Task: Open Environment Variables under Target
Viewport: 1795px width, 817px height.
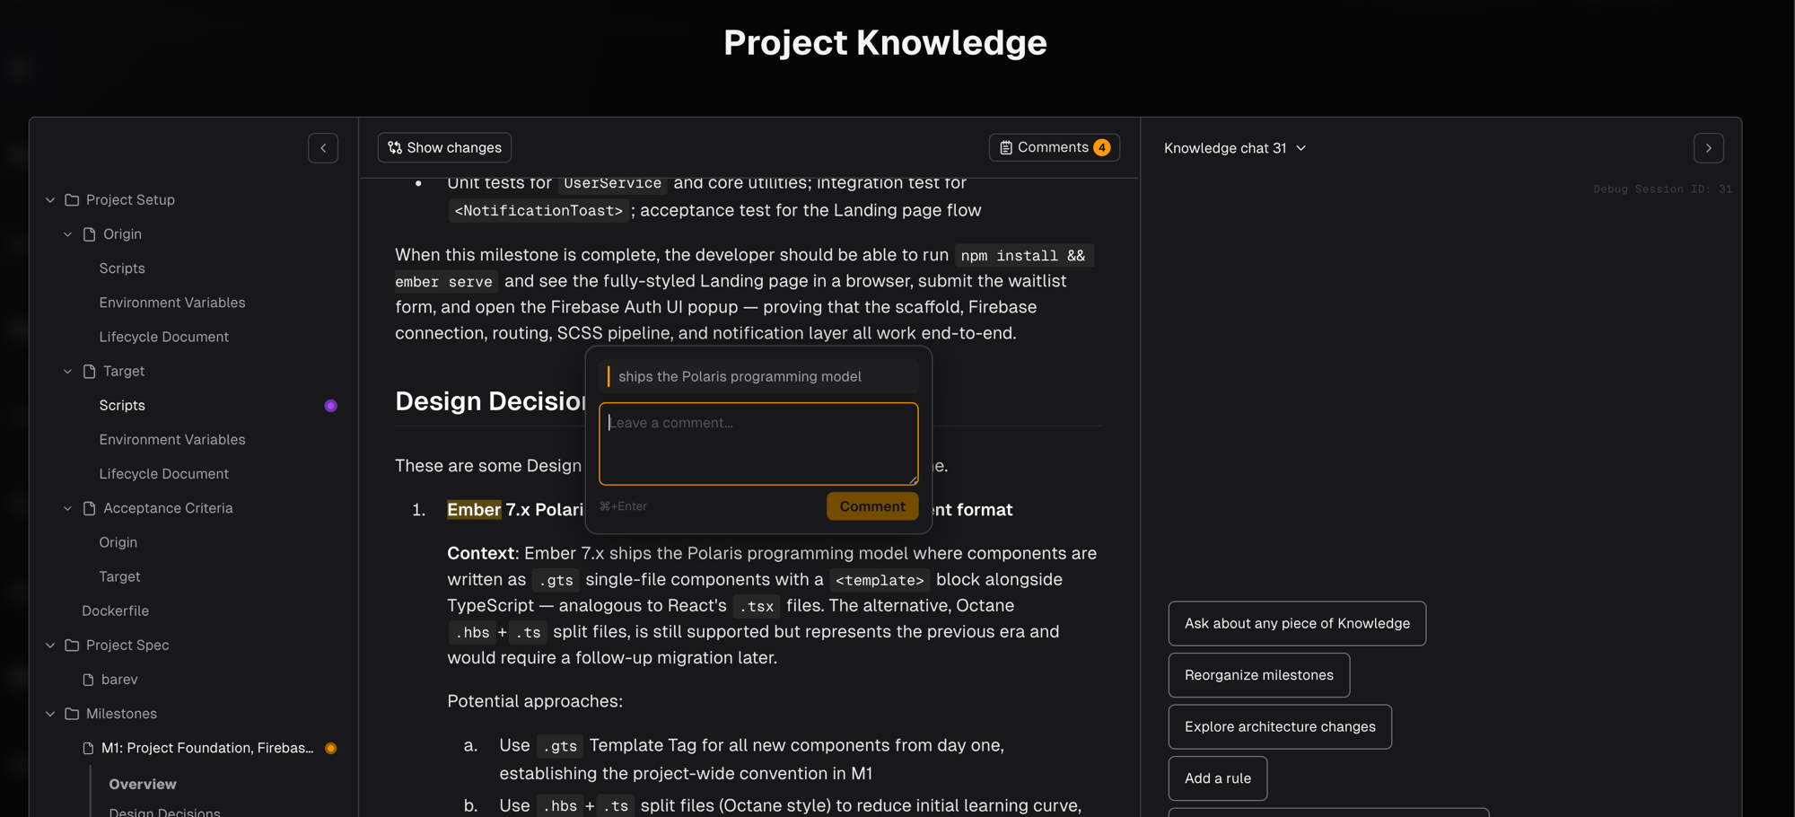Action: point(172,440)
